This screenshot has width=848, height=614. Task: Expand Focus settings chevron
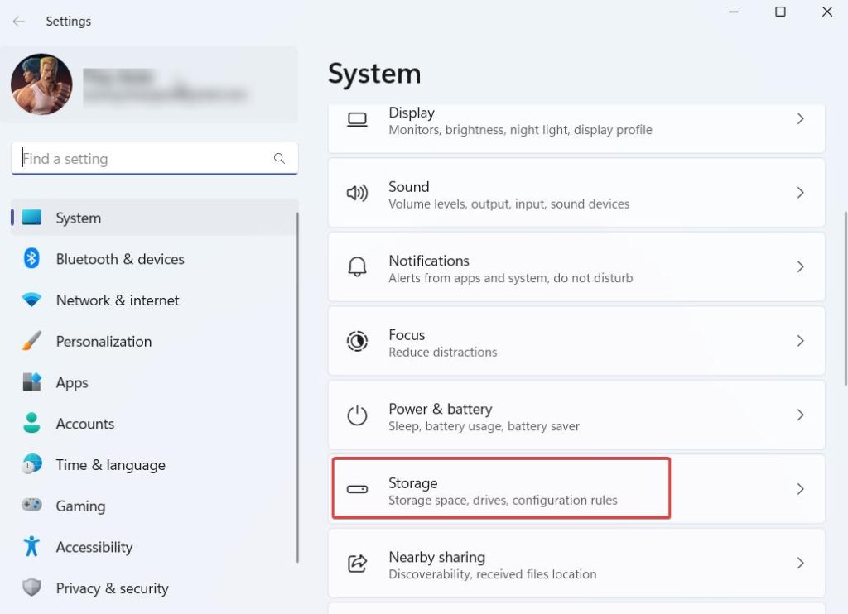coord(801,341)
